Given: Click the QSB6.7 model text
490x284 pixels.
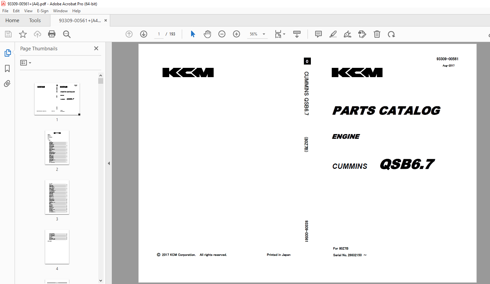Looking at the screenshot, I should 407,164.
